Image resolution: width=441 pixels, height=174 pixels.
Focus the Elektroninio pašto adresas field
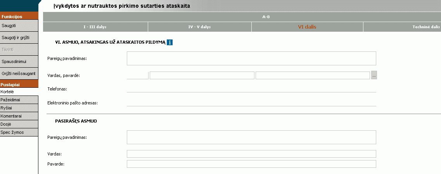[x=251, y=103]
